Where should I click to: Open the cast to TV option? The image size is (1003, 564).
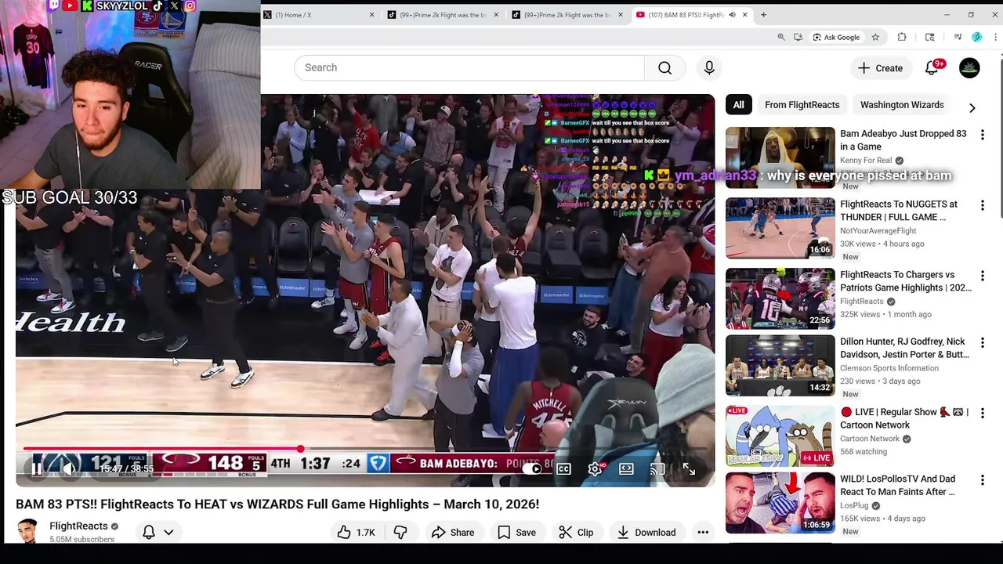[657, 468]
